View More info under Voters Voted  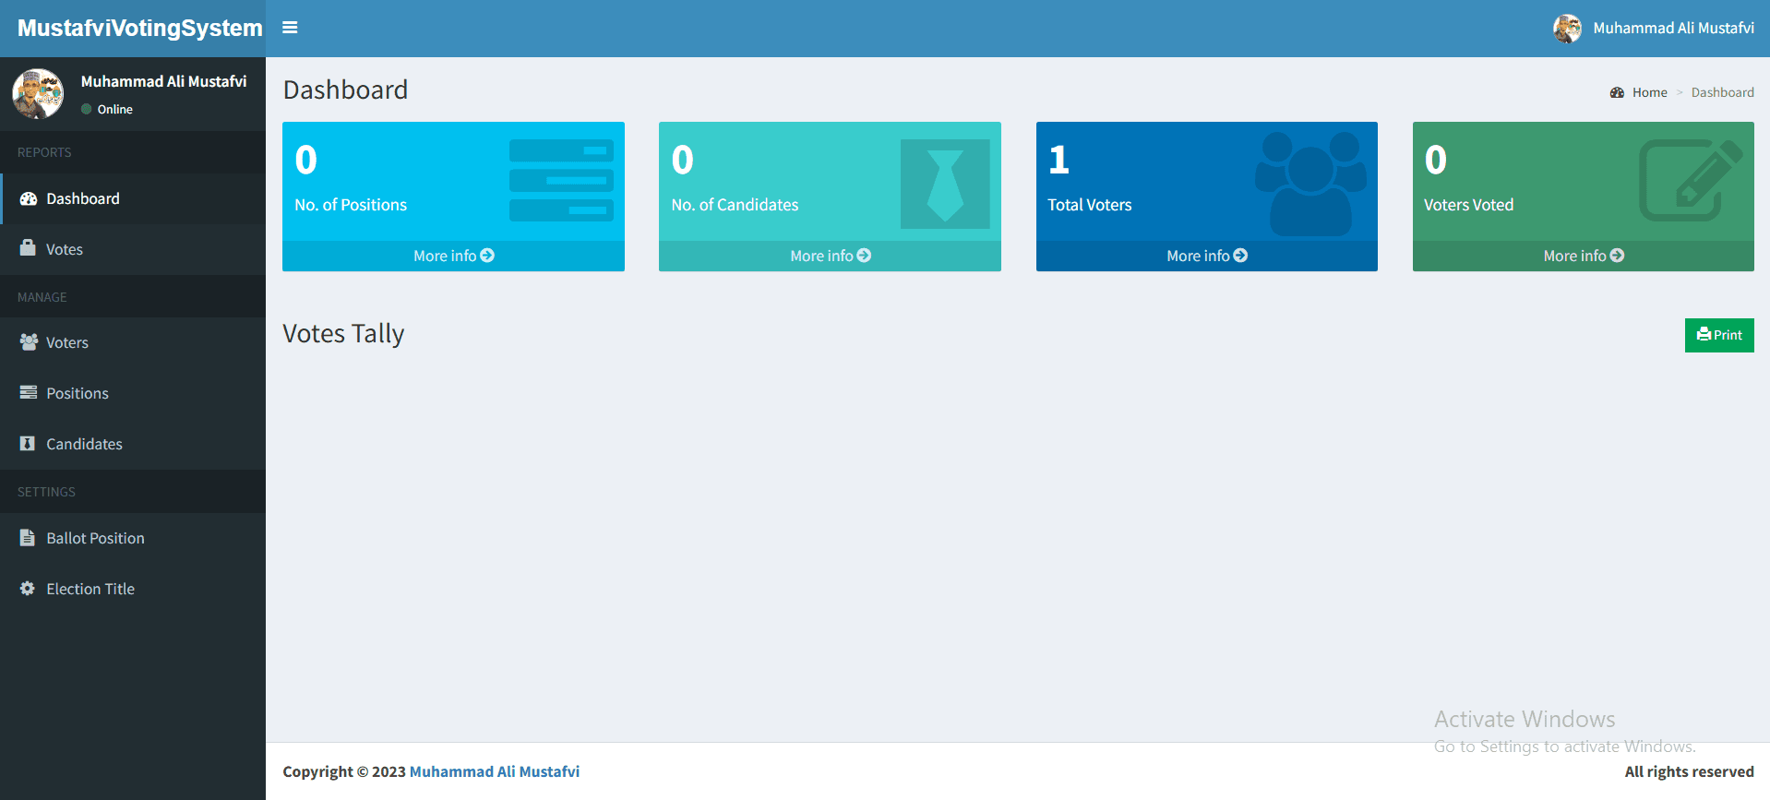[x=1583, y=256]
